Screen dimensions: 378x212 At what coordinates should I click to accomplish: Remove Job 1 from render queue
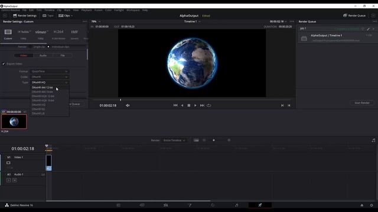374,29
